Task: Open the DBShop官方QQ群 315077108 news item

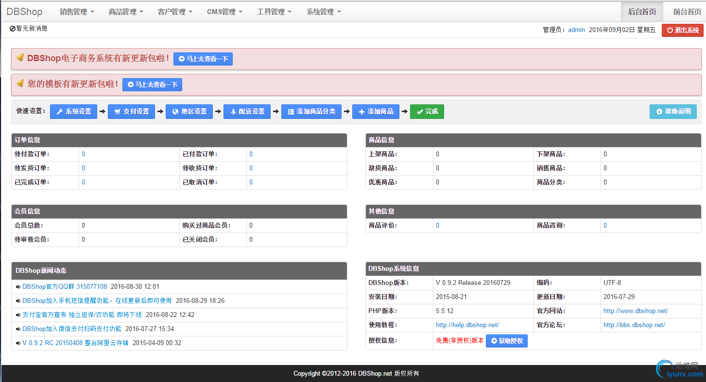Action: tap(65, 287)
